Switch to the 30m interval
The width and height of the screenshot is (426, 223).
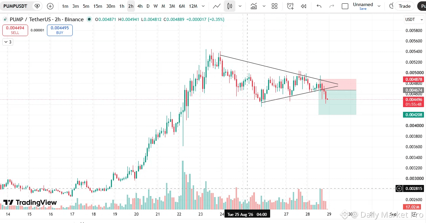[x=111, y=6]
